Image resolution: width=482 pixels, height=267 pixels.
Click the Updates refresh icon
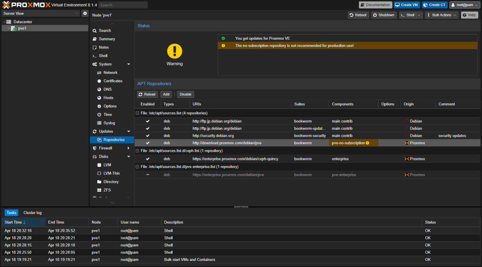(x=94, y=131)
